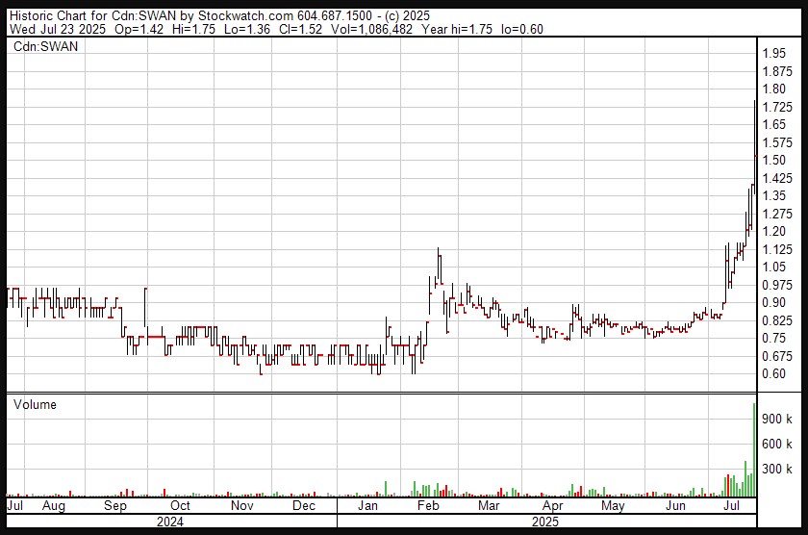The width and height of the screenshot is (808, 535).
Task: Select the Jun month label
Action: 675,505
